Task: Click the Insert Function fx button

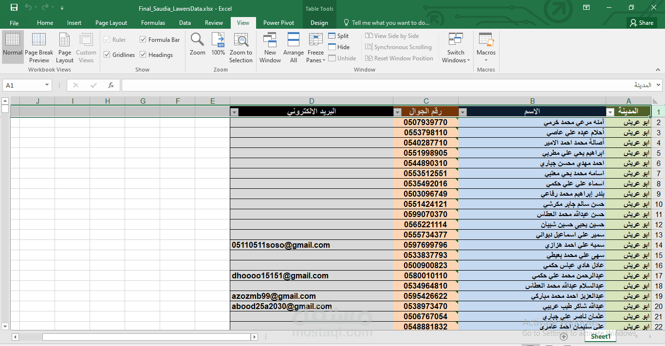Action: click(x=111, y=85)
